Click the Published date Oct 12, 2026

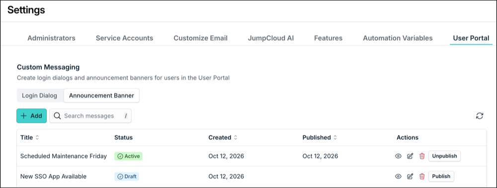(x=320, y=156)
